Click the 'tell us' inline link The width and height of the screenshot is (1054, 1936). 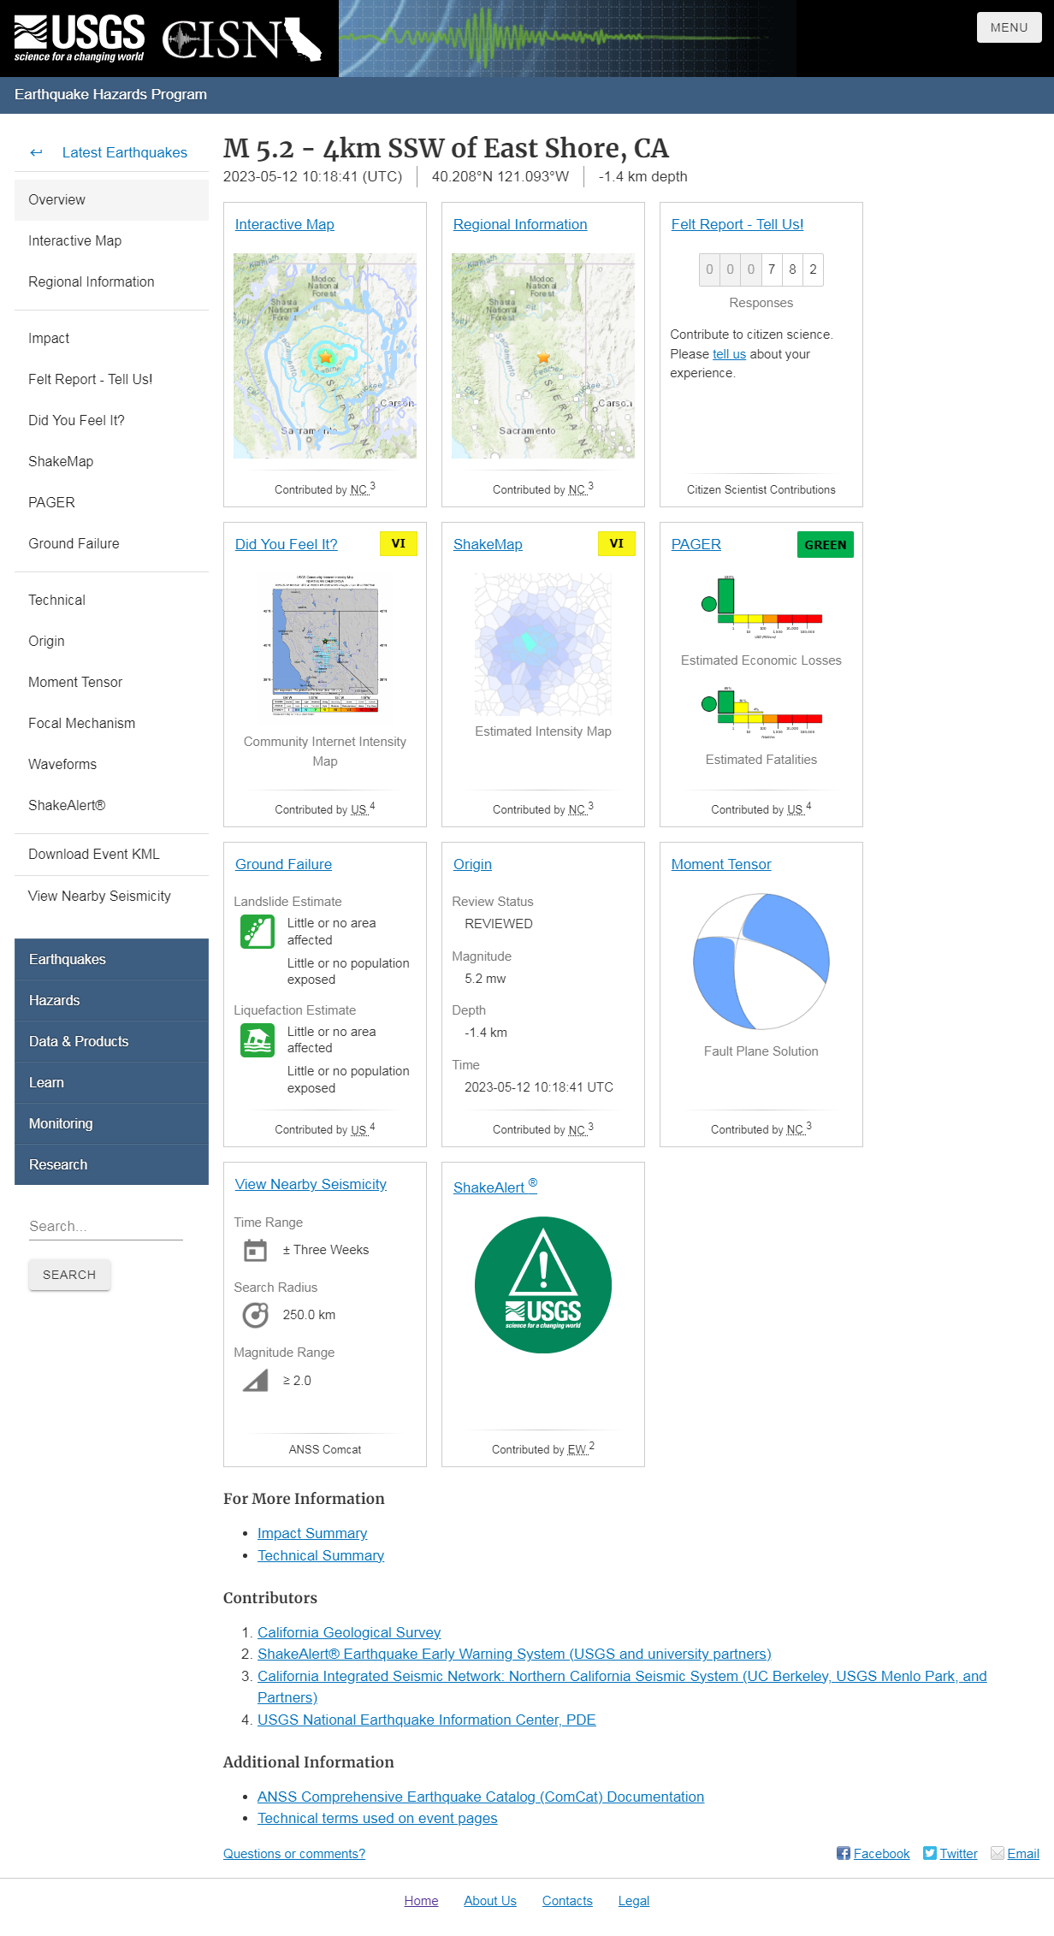point(729,354)
